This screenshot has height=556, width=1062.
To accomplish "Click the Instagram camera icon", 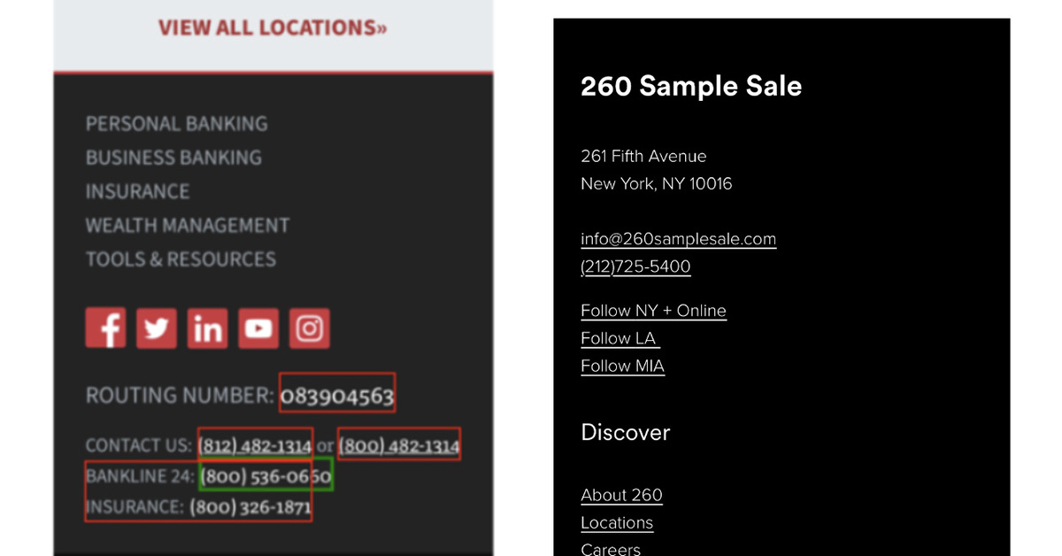I will 309,328.
